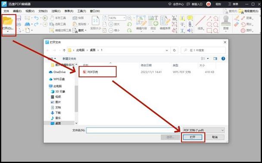Click the blue help question mark icon
The image size is (262, 163).
point(223,58)
